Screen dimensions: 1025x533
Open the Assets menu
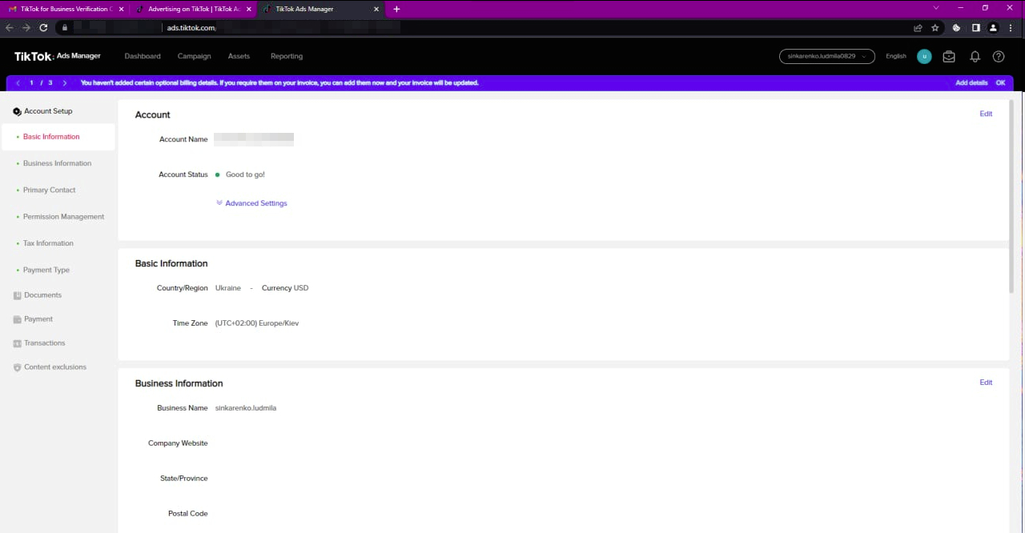coord(239,56)
